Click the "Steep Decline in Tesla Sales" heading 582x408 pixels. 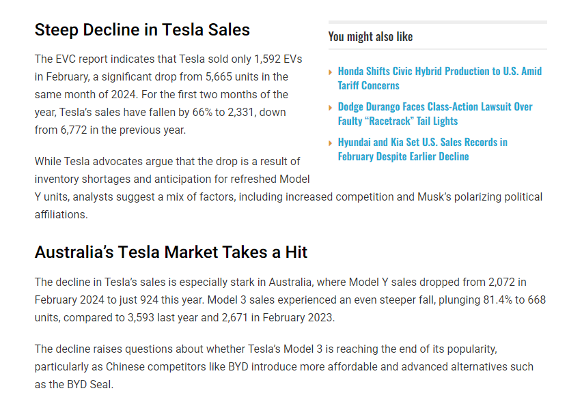click(142, 30)
